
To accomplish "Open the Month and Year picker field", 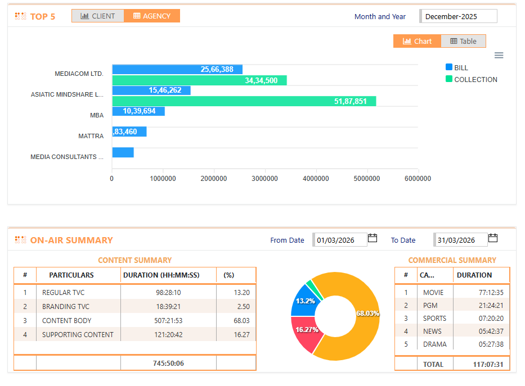I will click(459, 16).
